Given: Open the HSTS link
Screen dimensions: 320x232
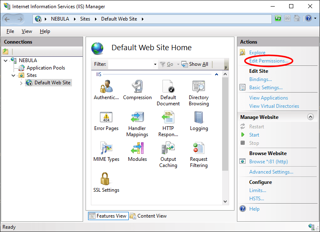Looking at the screenshot, I should [x=257, y=199].
